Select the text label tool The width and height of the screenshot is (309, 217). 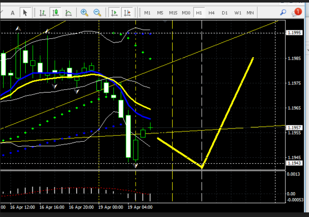coord(13,13)
